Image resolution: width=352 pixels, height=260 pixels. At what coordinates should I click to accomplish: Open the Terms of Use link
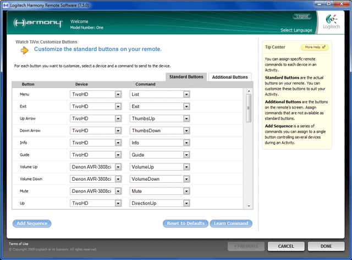pyautogui.click(x=18, y=244)
